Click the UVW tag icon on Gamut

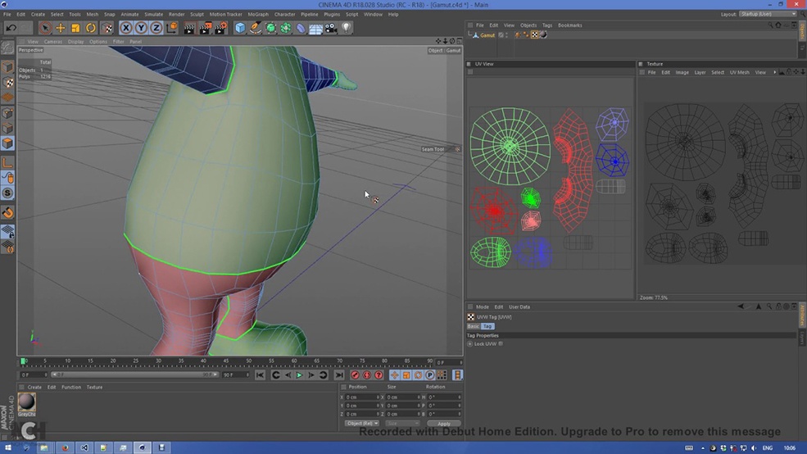coord(535,35)
